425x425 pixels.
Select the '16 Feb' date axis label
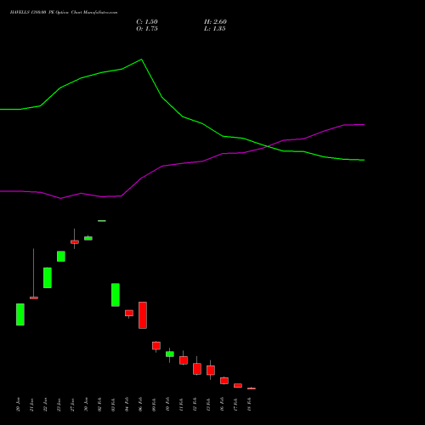click(223, 405)
